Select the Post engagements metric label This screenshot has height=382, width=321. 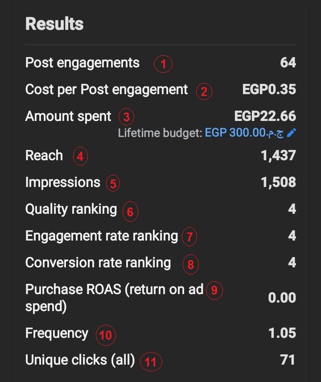[82, 63]
